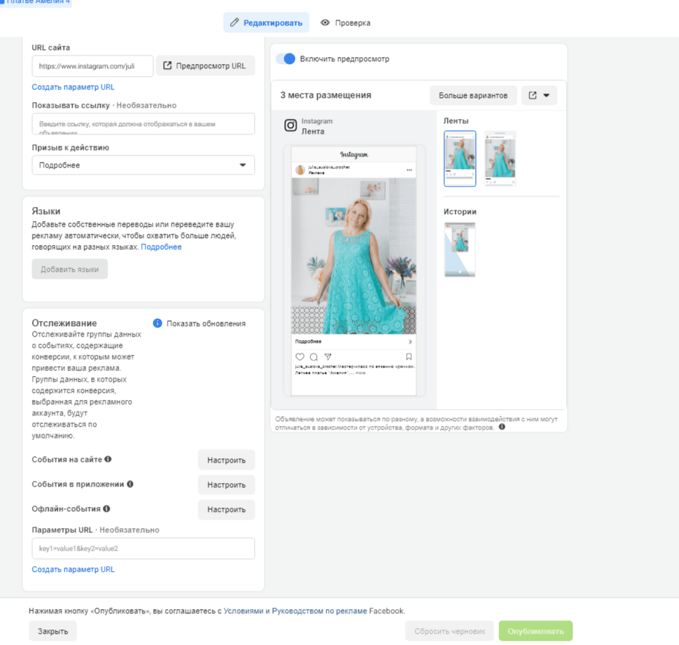
Task: Click the Instagram logo icon by Лента
Action: tap(291, 125)
